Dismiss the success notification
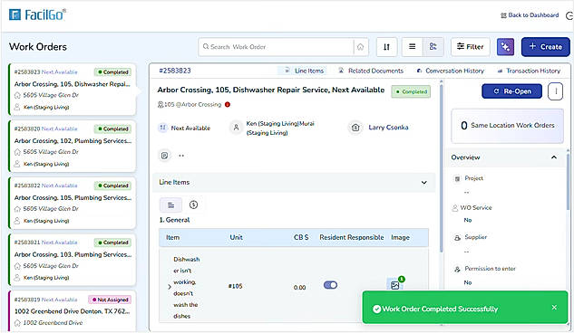 [x=554, y=308]
